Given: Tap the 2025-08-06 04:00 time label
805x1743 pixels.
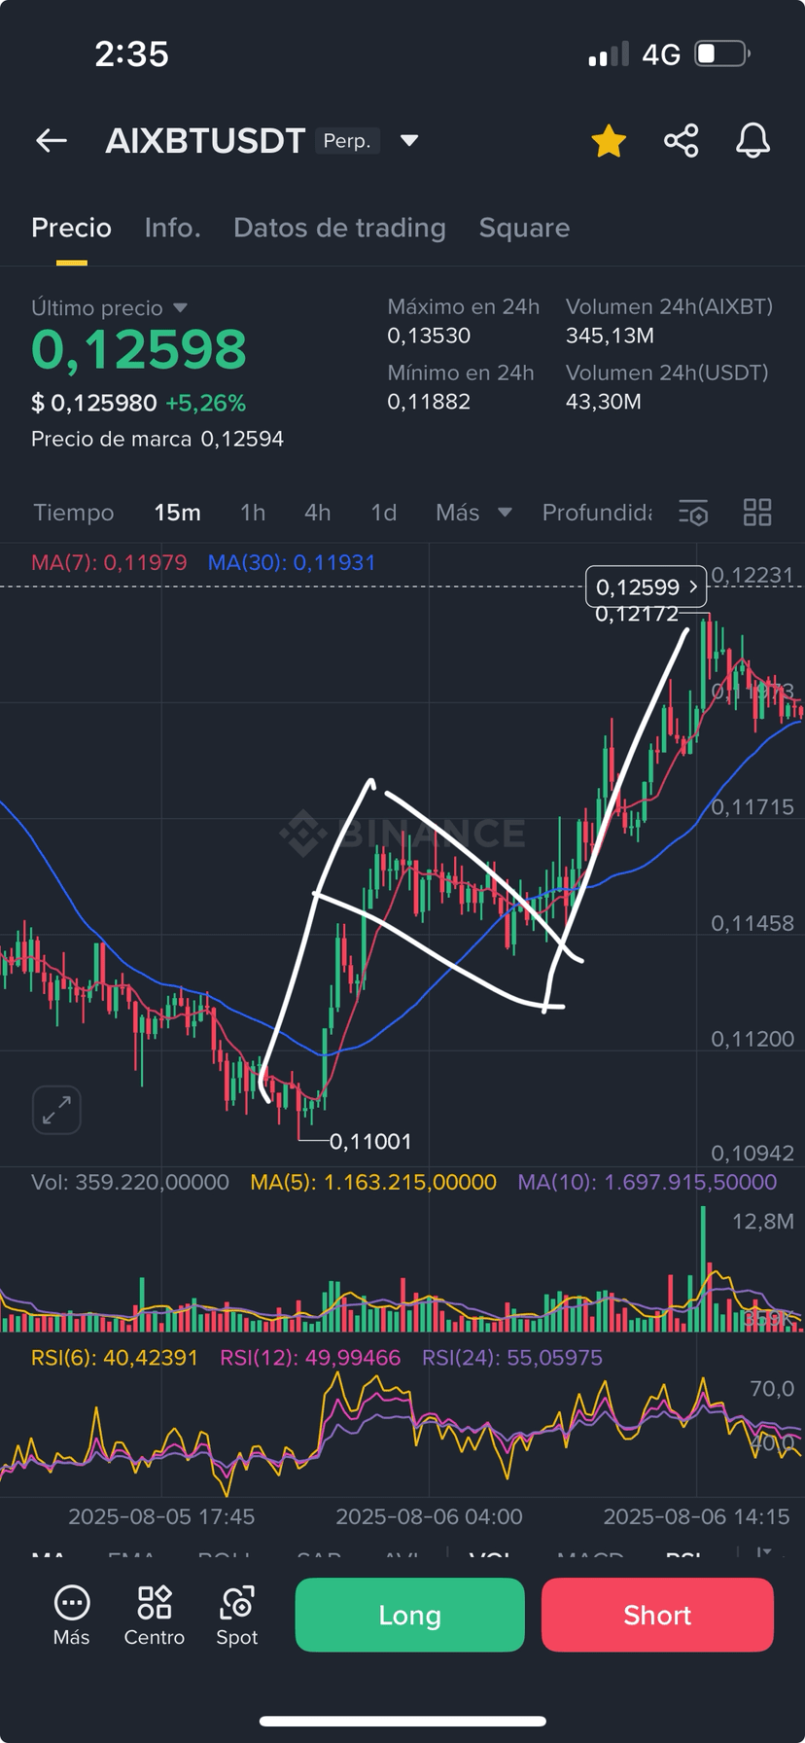Looking at the screenshot, I should [429, 1516].
